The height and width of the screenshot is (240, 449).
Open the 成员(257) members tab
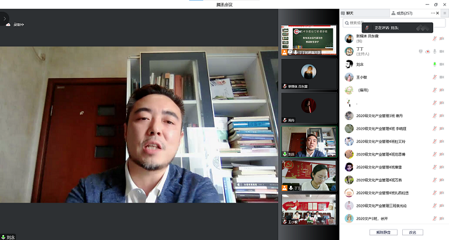click(x=403, y=13)
